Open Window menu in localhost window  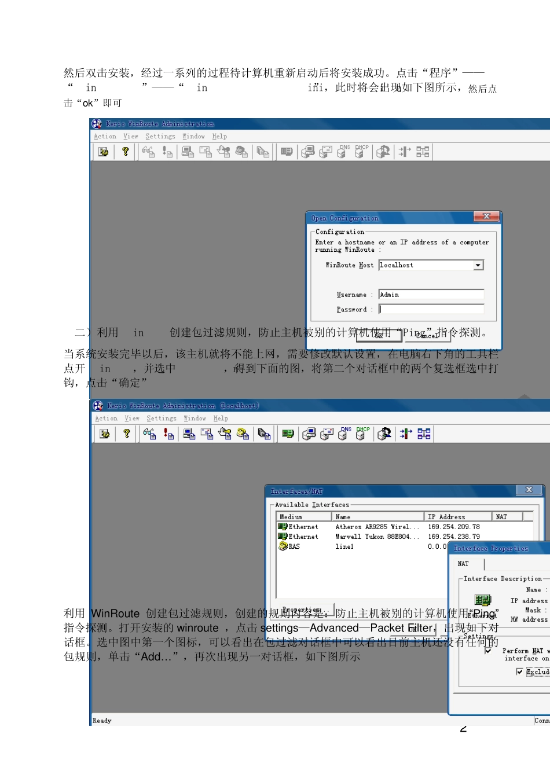coord(195,419)
